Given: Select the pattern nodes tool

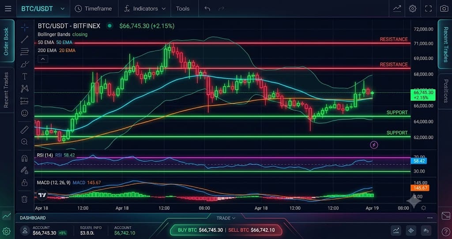Looking at the screenshot, I should 25,89.
